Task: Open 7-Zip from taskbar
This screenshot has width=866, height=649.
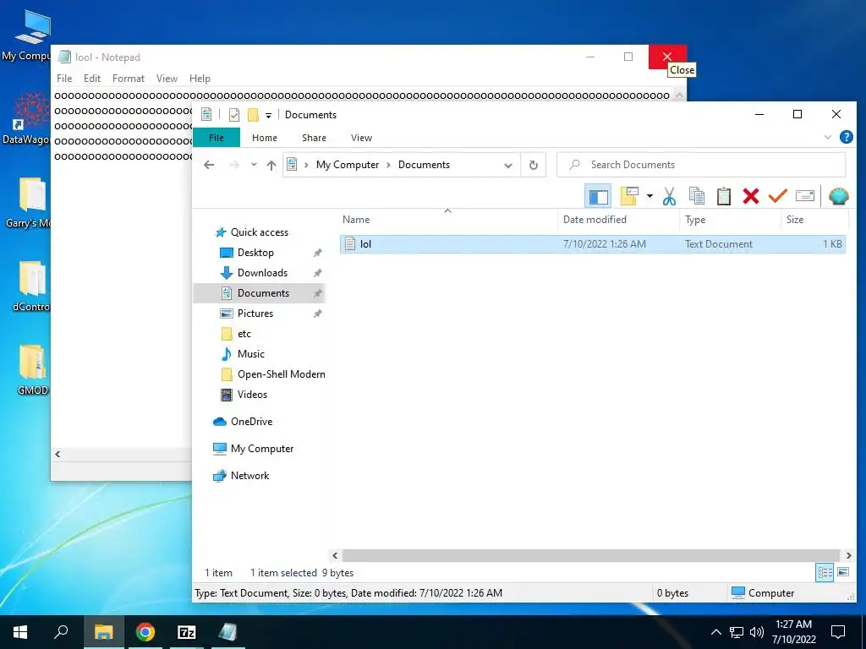Action: click(x=187, y=632)
